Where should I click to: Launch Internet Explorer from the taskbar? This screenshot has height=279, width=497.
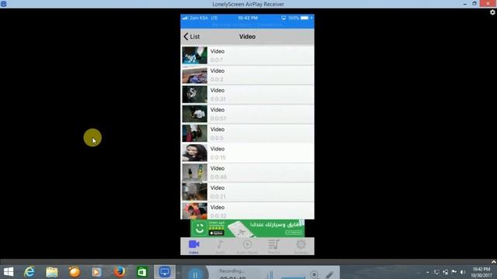(30, 272)
